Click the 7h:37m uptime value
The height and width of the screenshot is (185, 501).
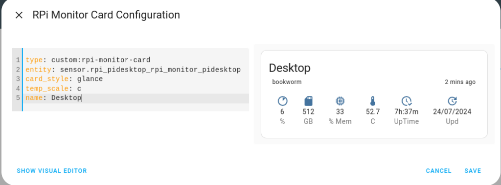click(407, 111)
